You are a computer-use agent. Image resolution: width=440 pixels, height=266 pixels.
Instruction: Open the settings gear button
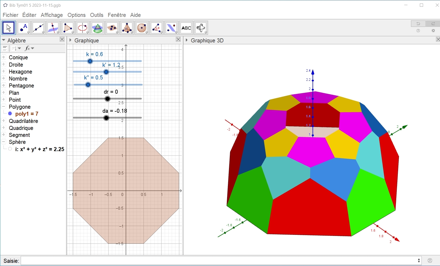coord(433,31)
